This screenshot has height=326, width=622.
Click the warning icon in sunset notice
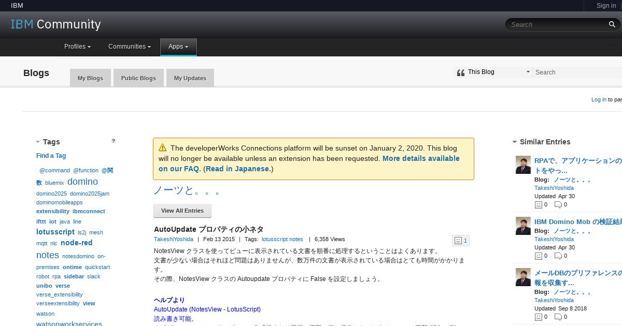point(163,147)
